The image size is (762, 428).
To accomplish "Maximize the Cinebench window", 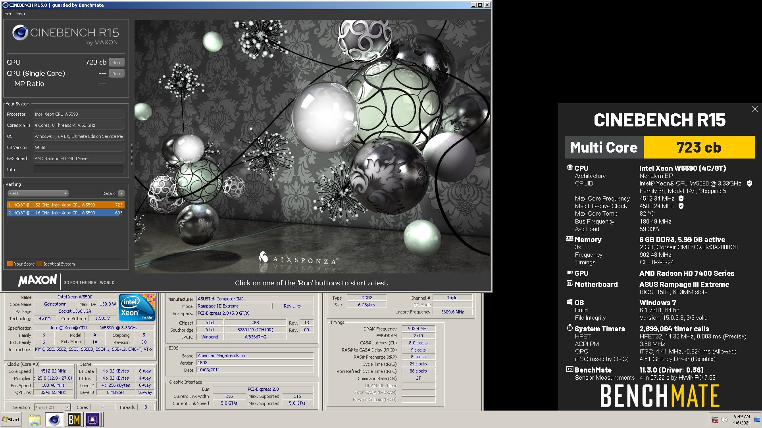I will tap(480, 5).
